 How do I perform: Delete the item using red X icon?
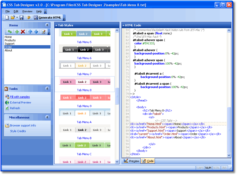pos(23,32)
